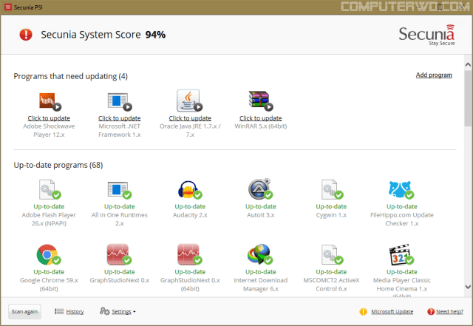Screen dimensions: 473x326
Task: Select the GraphStudioNext 0.x 32-bit icon
Action: pyautogui.click(x=119, y=254)
